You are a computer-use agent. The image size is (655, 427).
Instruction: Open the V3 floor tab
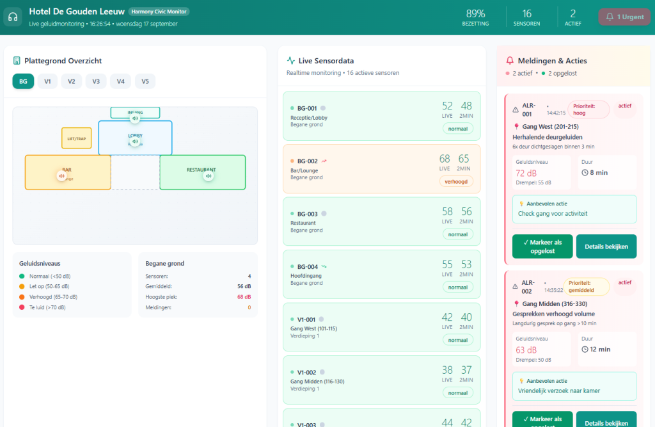pyautogui.click(x=96, y=81)
